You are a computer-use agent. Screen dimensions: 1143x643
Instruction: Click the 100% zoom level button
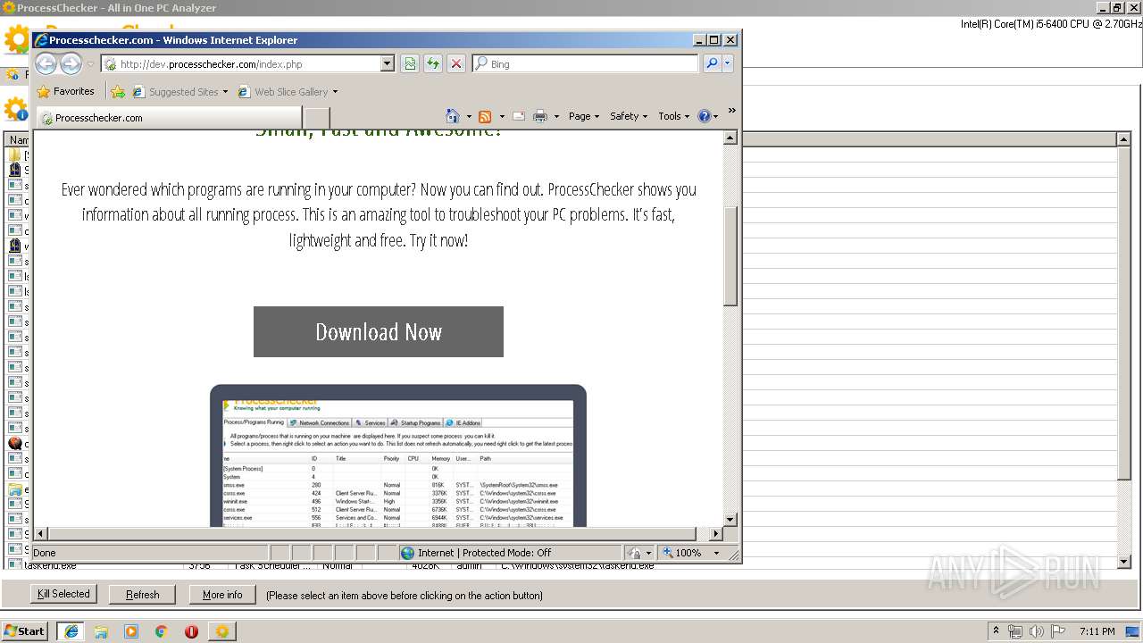click(x=682, y=553)
